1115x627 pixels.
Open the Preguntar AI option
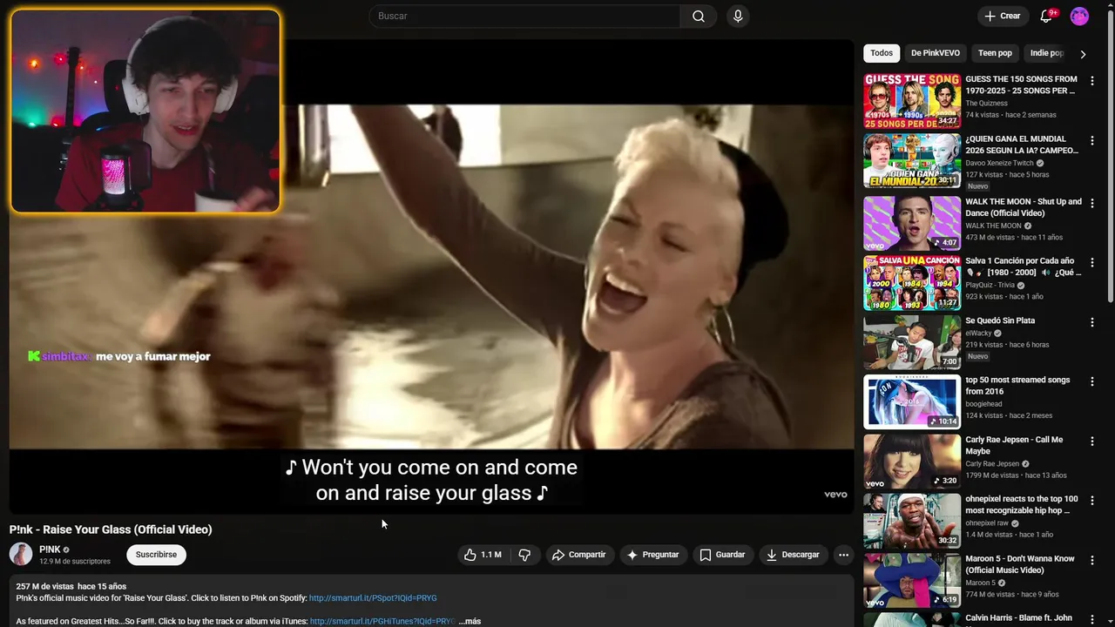tap(653, 555)
